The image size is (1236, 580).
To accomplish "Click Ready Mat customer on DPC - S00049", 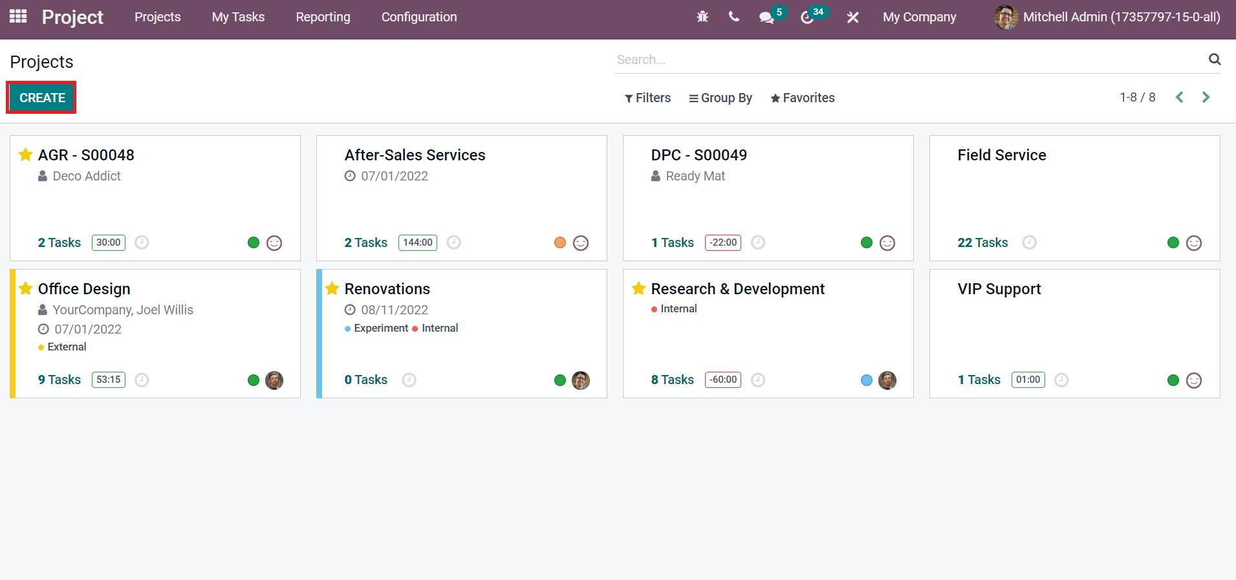I will point(695,176).
